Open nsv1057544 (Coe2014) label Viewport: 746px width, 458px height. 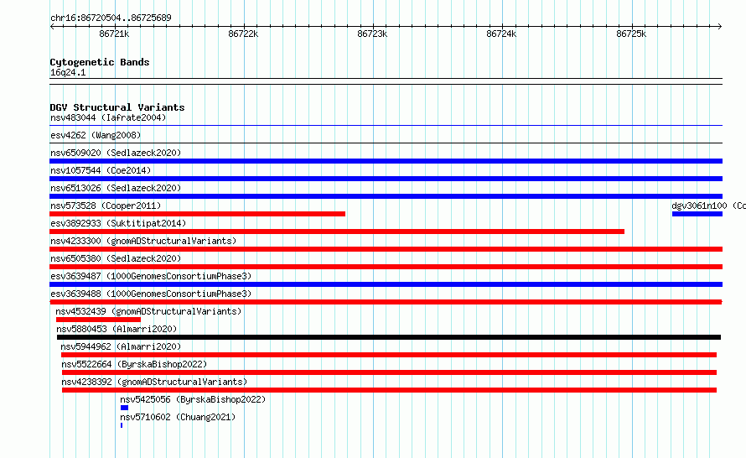pyautogui.click(x=101, y=170)
